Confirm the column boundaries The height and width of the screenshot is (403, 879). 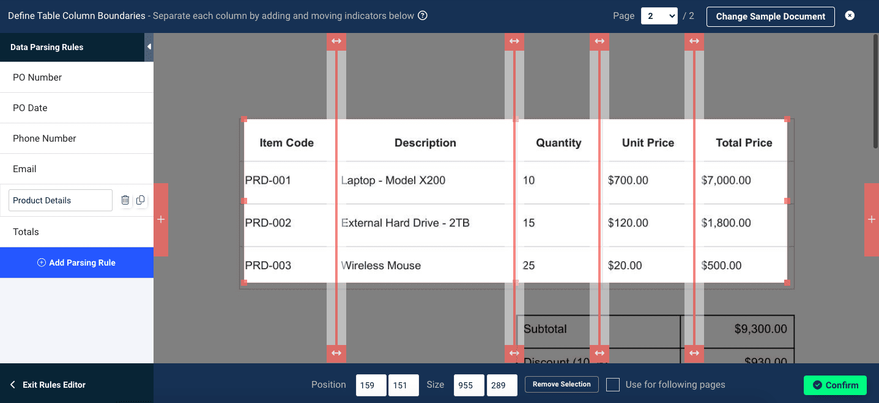[x=835, y=385]
